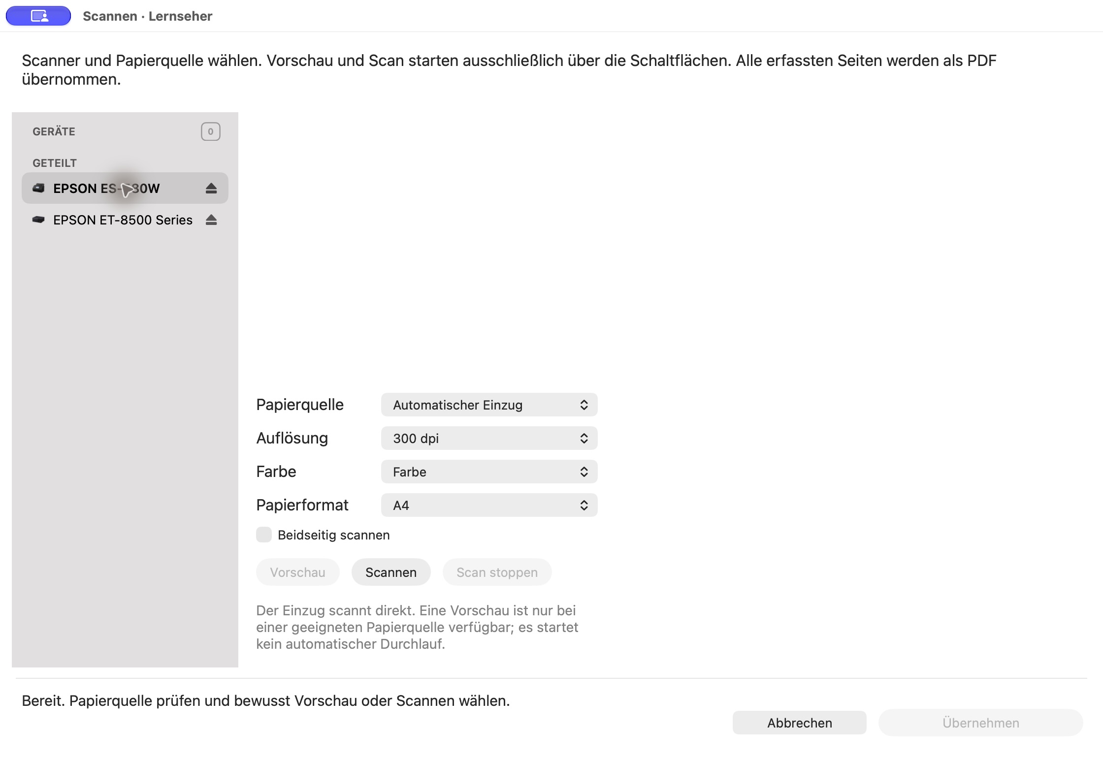Viewport: 1103px width, 760px height.
Task: Click the GETEILT section header
Action: [x=55, y=163]
